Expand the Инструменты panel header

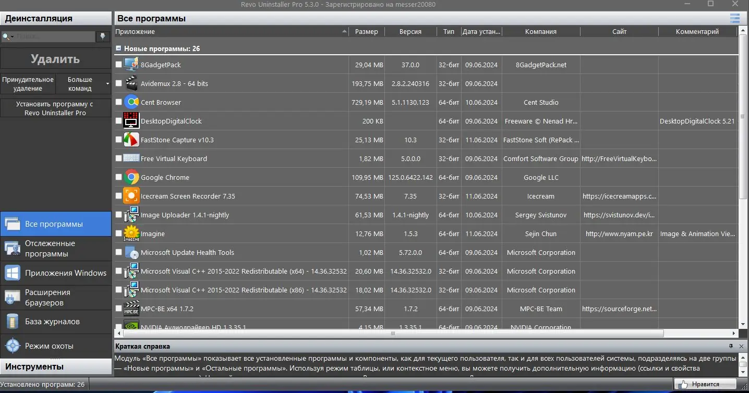point(56,366)
